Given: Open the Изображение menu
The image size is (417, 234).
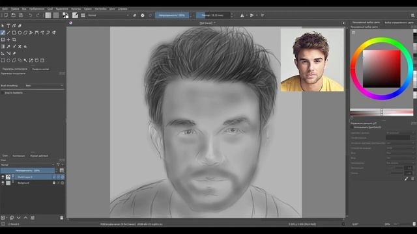Looking at the screenshot, I should click(36, 8).
